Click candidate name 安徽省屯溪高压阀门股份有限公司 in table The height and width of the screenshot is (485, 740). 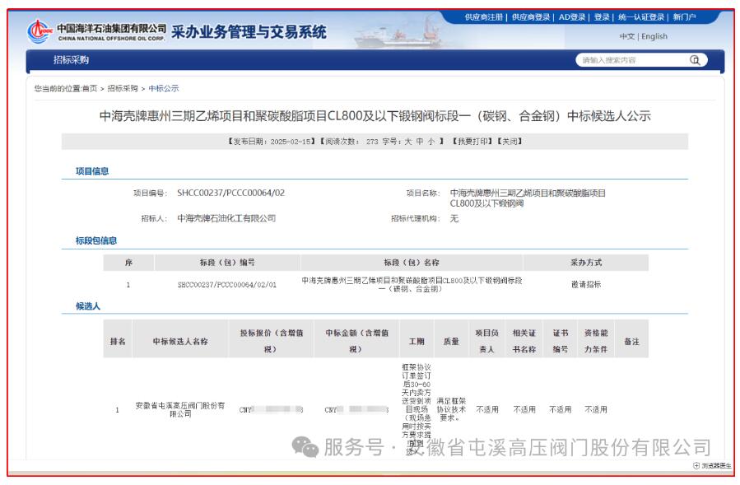coord(180,409)
